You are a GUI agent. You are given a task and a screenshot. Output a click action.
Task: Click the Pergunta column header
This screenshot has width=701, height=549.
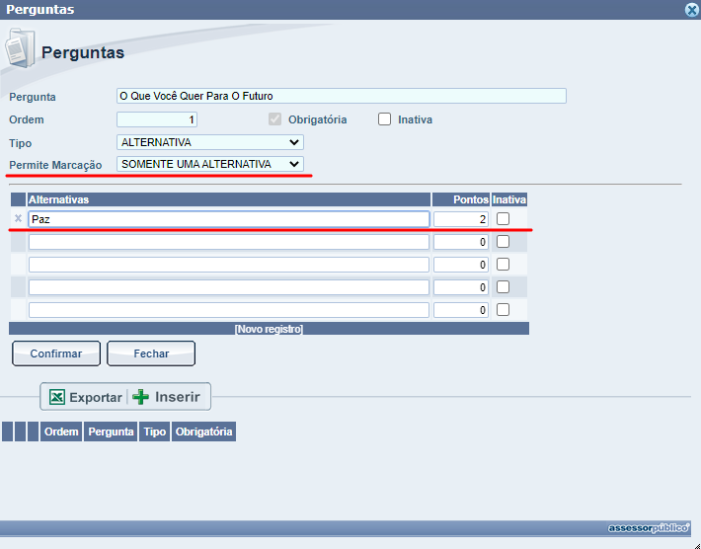point(111,431)
